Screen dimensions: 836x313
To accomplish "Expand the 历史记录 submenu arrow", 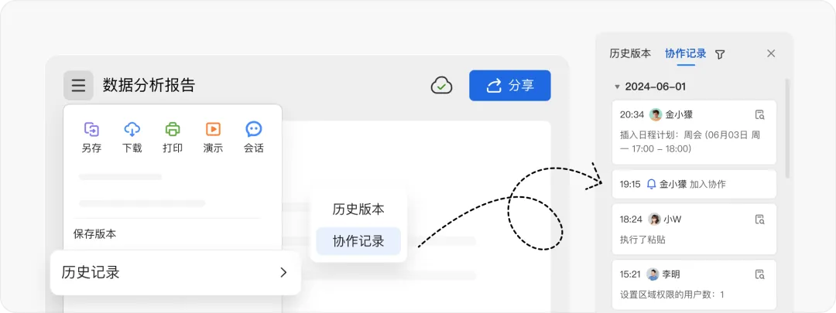I will pyautogui.click(x=283, y=273).
